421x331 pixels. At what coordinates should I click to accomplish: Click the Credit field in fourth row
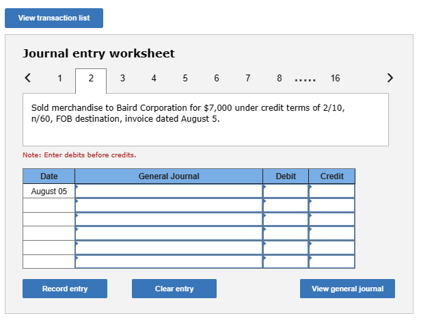pos(332,233)
